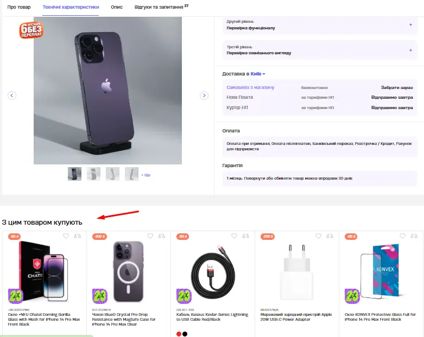Click the scales icon on the NEU Chatel glass card
The height and width of the screenshot is (337, 424).
click(77, 236)
